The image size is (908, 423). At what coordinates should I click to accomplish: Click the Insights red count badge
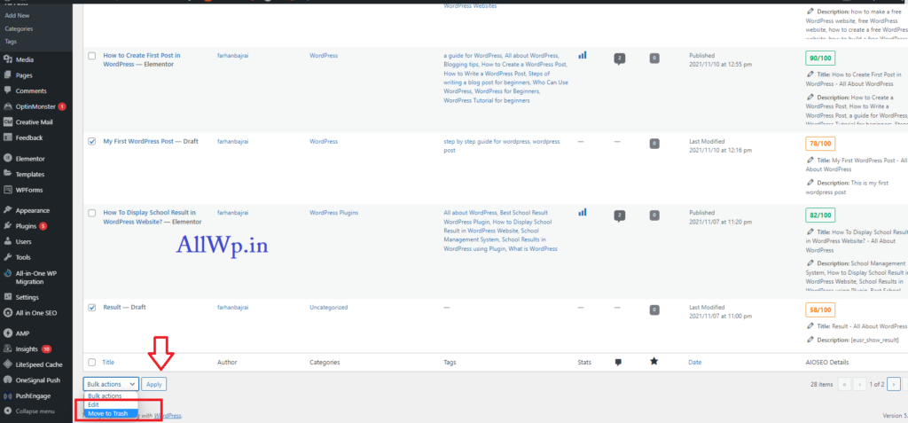(x=46, y=349)
